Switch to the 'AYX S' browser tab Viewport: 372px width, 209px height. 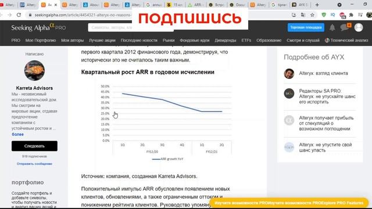(x=300, y=5)
